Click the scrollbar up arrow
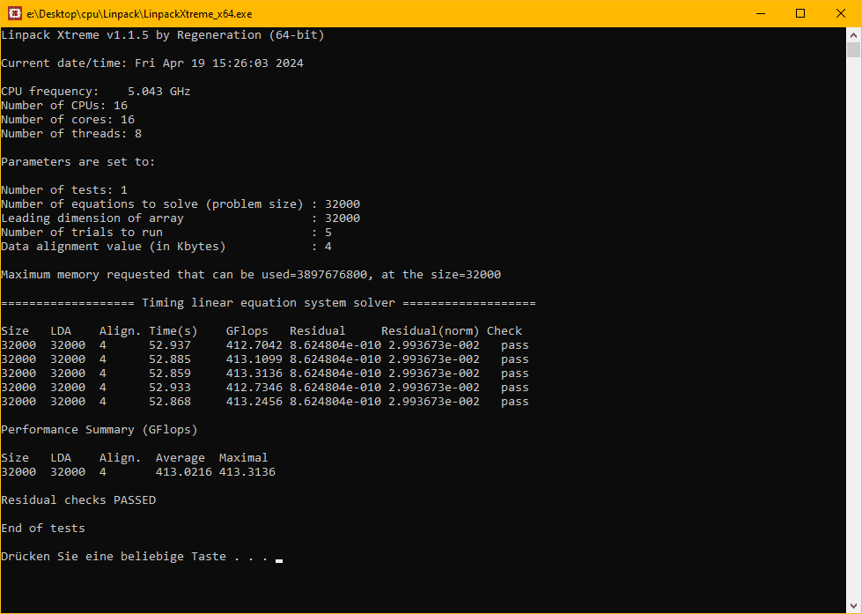The width and height of the screenshot is (862, 614). tap(853, 34)
